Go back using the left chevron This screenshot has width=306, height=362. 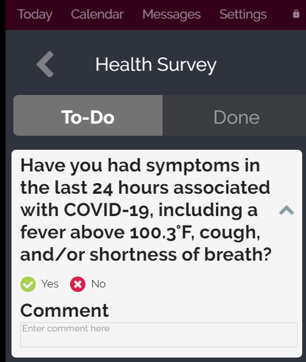[45, 64]
